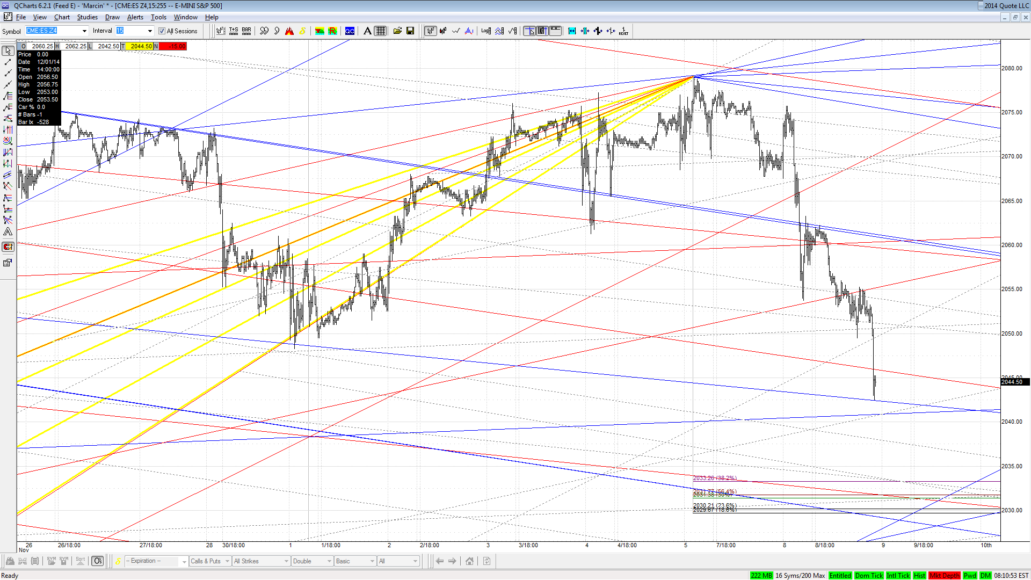Switch to bar chart type icon
Image resolution: width=1031 pixels, height=580 pixels.
click(x=430, y=31)
